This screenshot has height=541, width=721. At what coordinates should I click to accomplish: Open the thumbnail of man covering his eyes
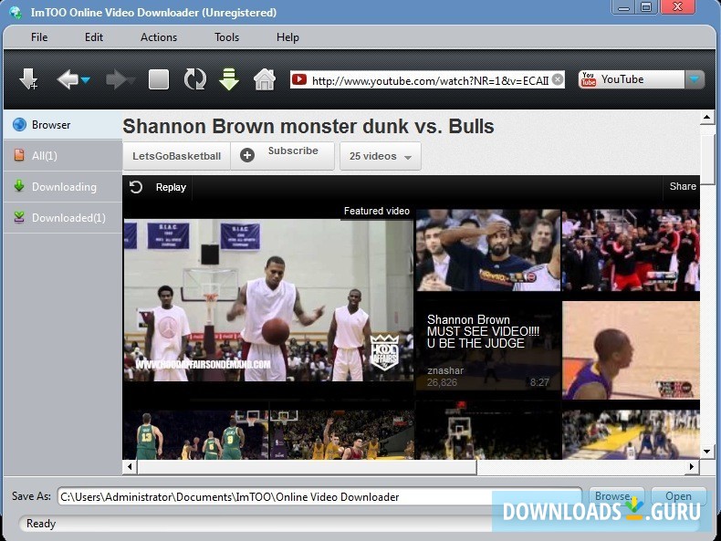(488, 250)
